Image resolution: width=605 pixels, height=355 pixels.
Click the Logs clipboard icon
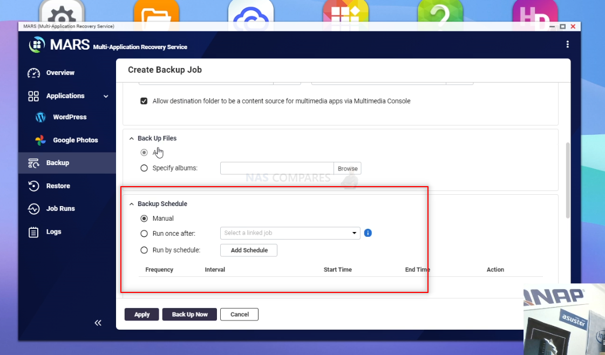[x=33, y=232]
